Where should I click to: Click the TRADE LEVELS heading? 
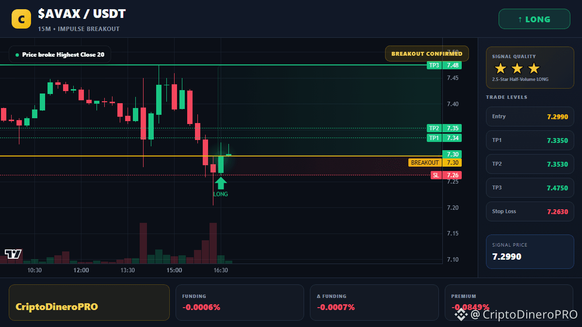point(506,97)
